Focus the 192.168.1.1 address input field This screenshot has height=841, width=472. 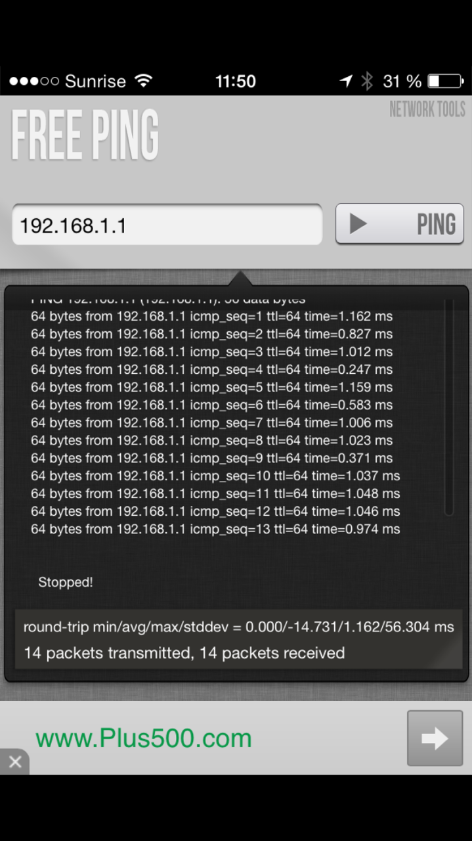click(167, 225)
